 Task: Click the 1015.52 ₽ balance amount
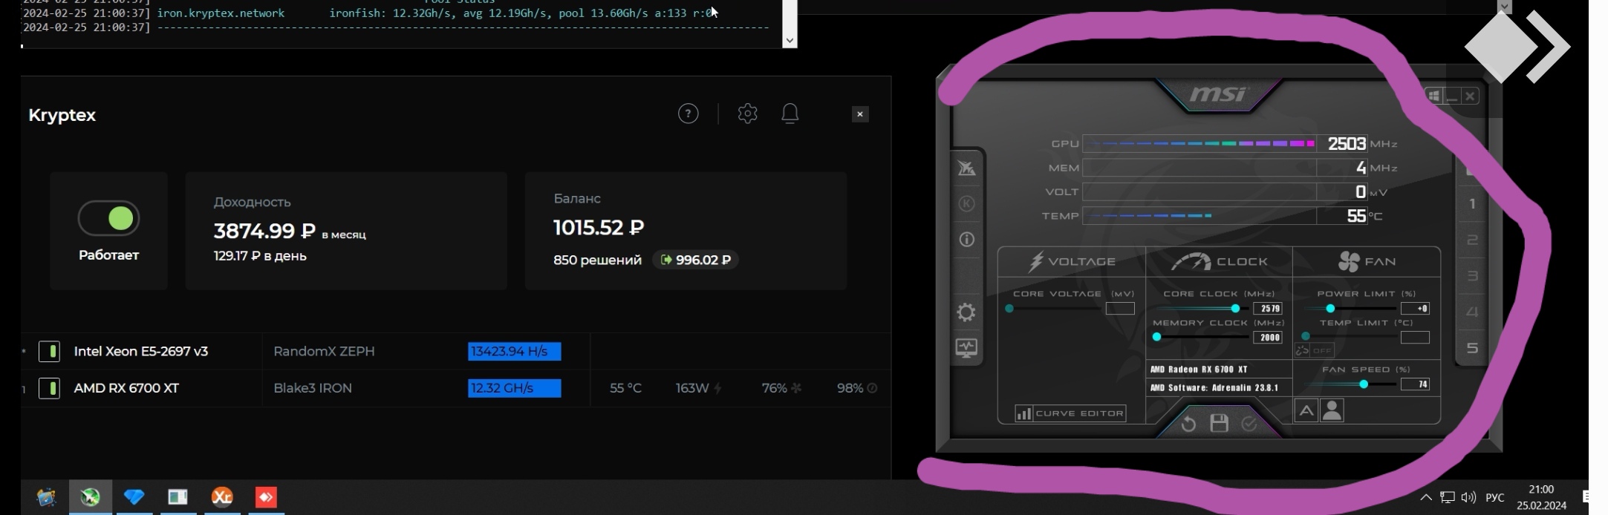(x=599, y=227)
